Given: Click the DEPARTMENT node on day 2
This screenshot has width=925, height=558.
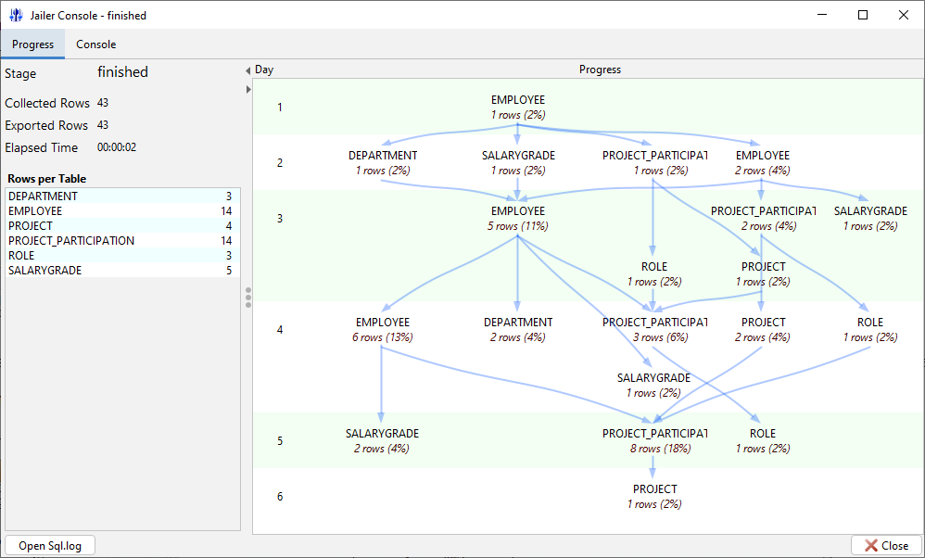Looking at the screenshot, I should pyautogui.click(x=383, y=162).
